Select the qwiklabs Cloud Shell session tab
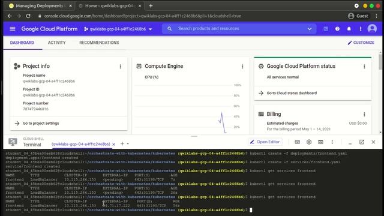The height and width of the screenshot is (216, 384). (81, 144)
